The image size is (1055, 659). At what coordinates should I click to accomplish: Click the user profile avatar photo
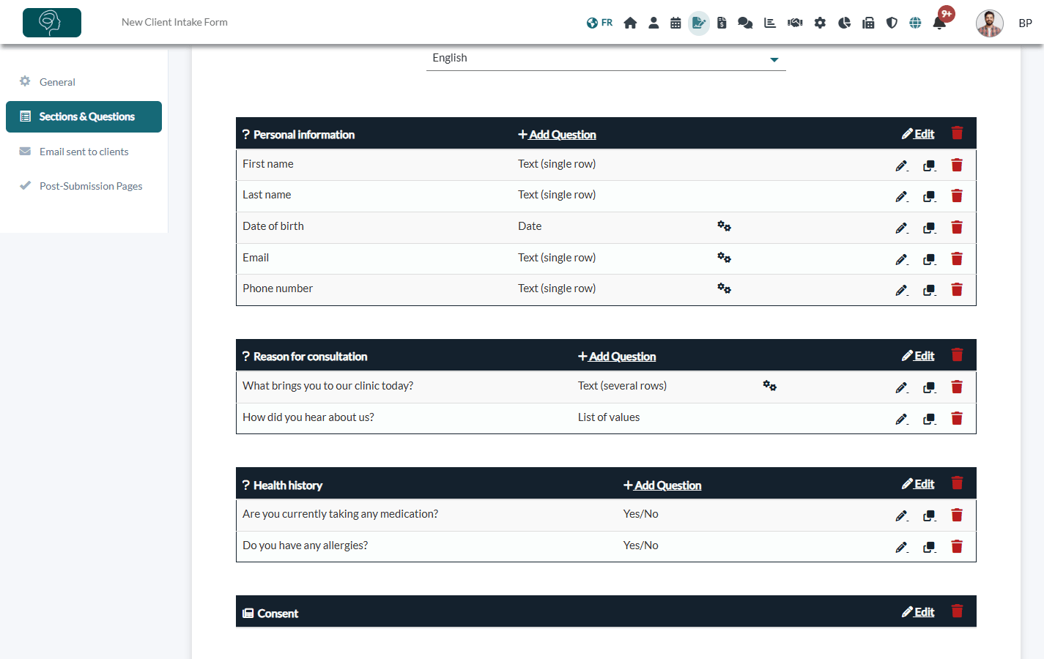point(990,23)
